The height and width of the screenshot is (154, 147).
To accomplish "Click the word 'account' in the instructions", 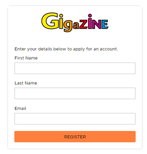I will [x=108, y=49].
